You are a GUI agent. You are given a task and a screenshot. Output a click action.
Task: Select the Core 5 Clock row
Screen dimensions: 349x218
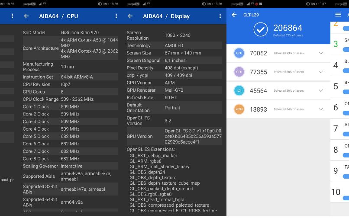click(x=70, y=136)
